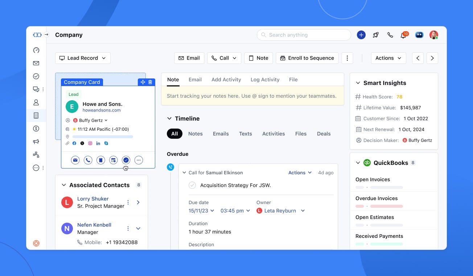Filter timeline by Notes

[196, 134]
